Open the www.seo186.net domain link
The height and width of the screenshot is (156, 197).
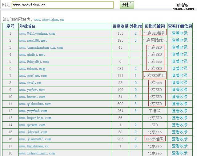[33, 40]
